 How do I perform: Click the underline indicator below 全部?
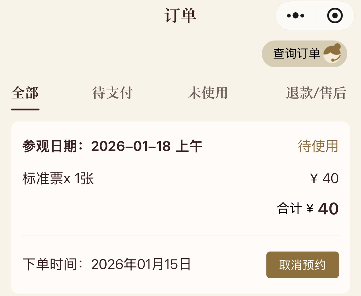25,109
